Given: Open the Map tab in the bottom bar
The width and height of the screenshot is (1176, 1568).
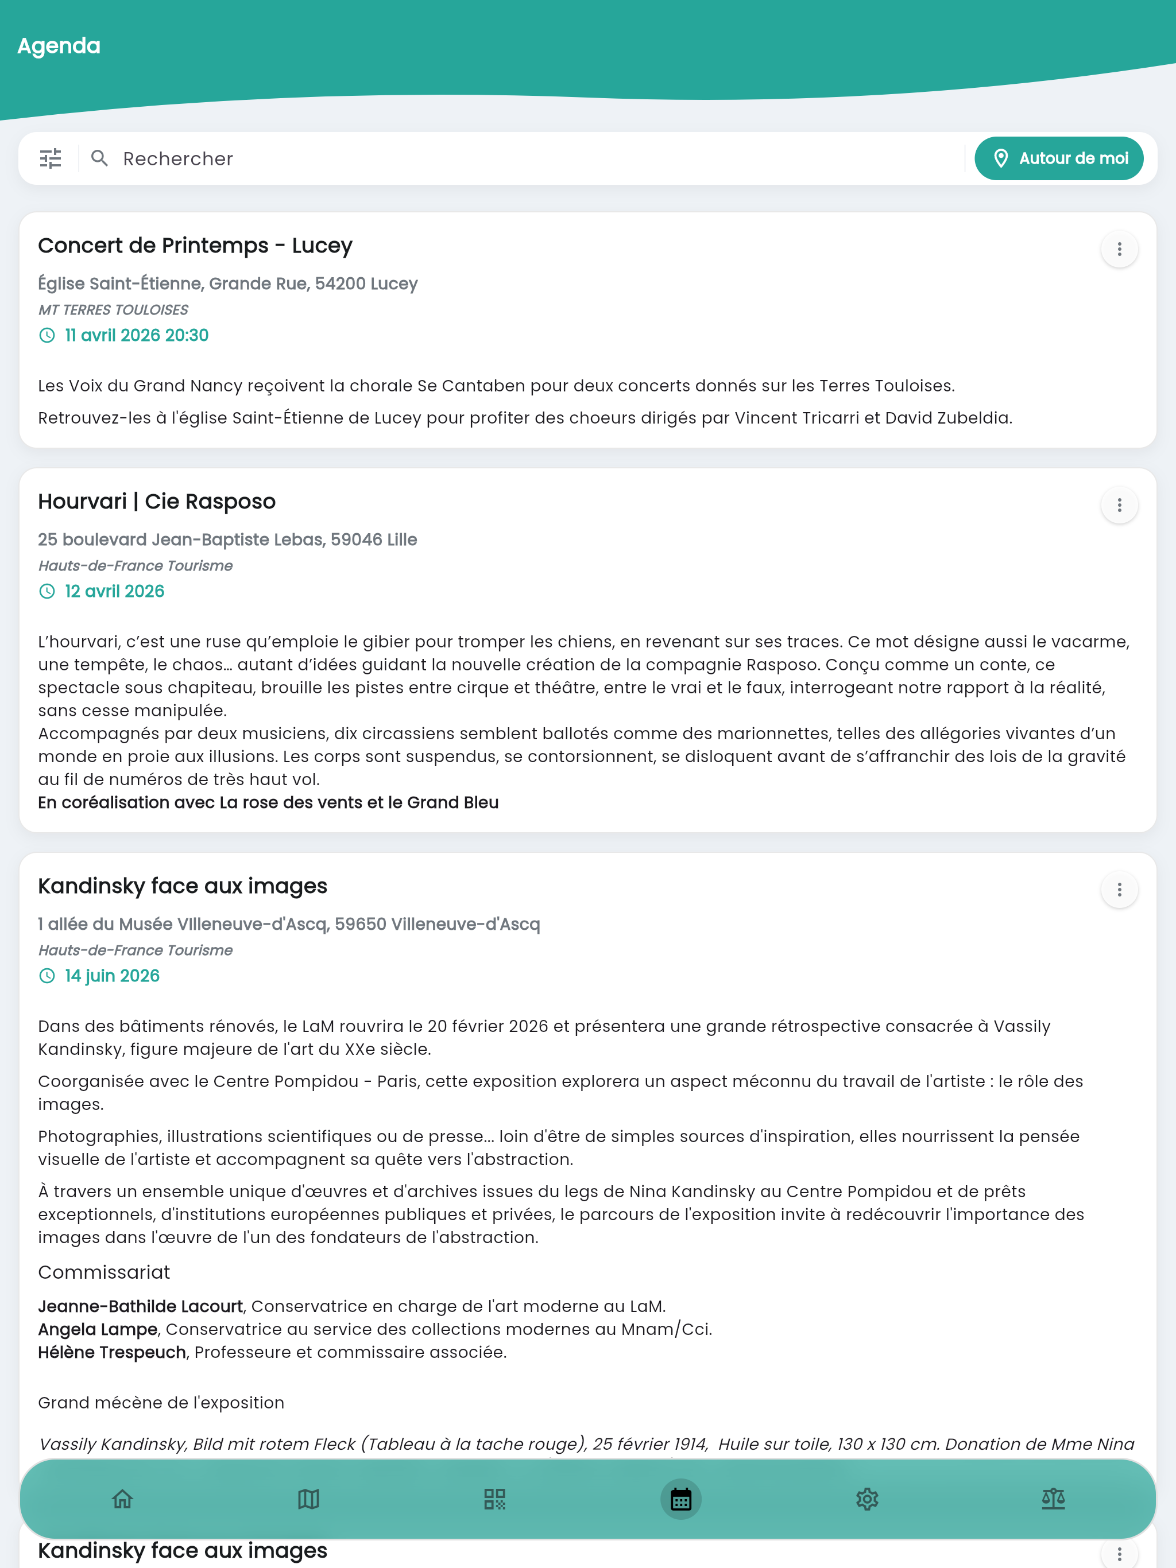Looking at the screenshot, I should (x=308, y=1499).
